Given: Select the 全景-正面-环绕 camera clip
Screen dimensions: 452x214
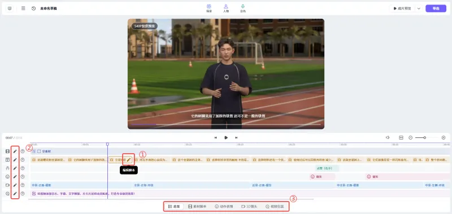Looking at the screenshot, I should coord(192,185).
